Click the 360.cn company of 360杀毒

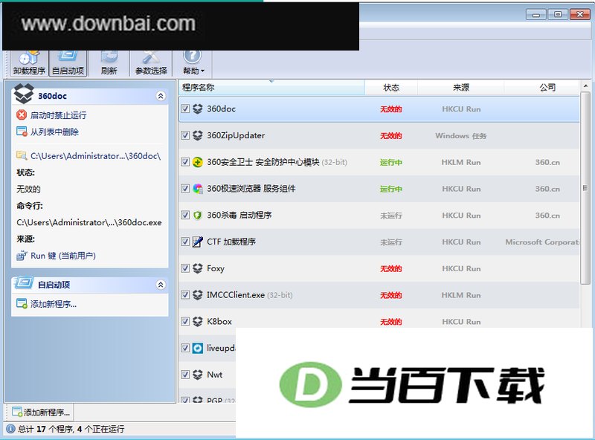point(547,216)
